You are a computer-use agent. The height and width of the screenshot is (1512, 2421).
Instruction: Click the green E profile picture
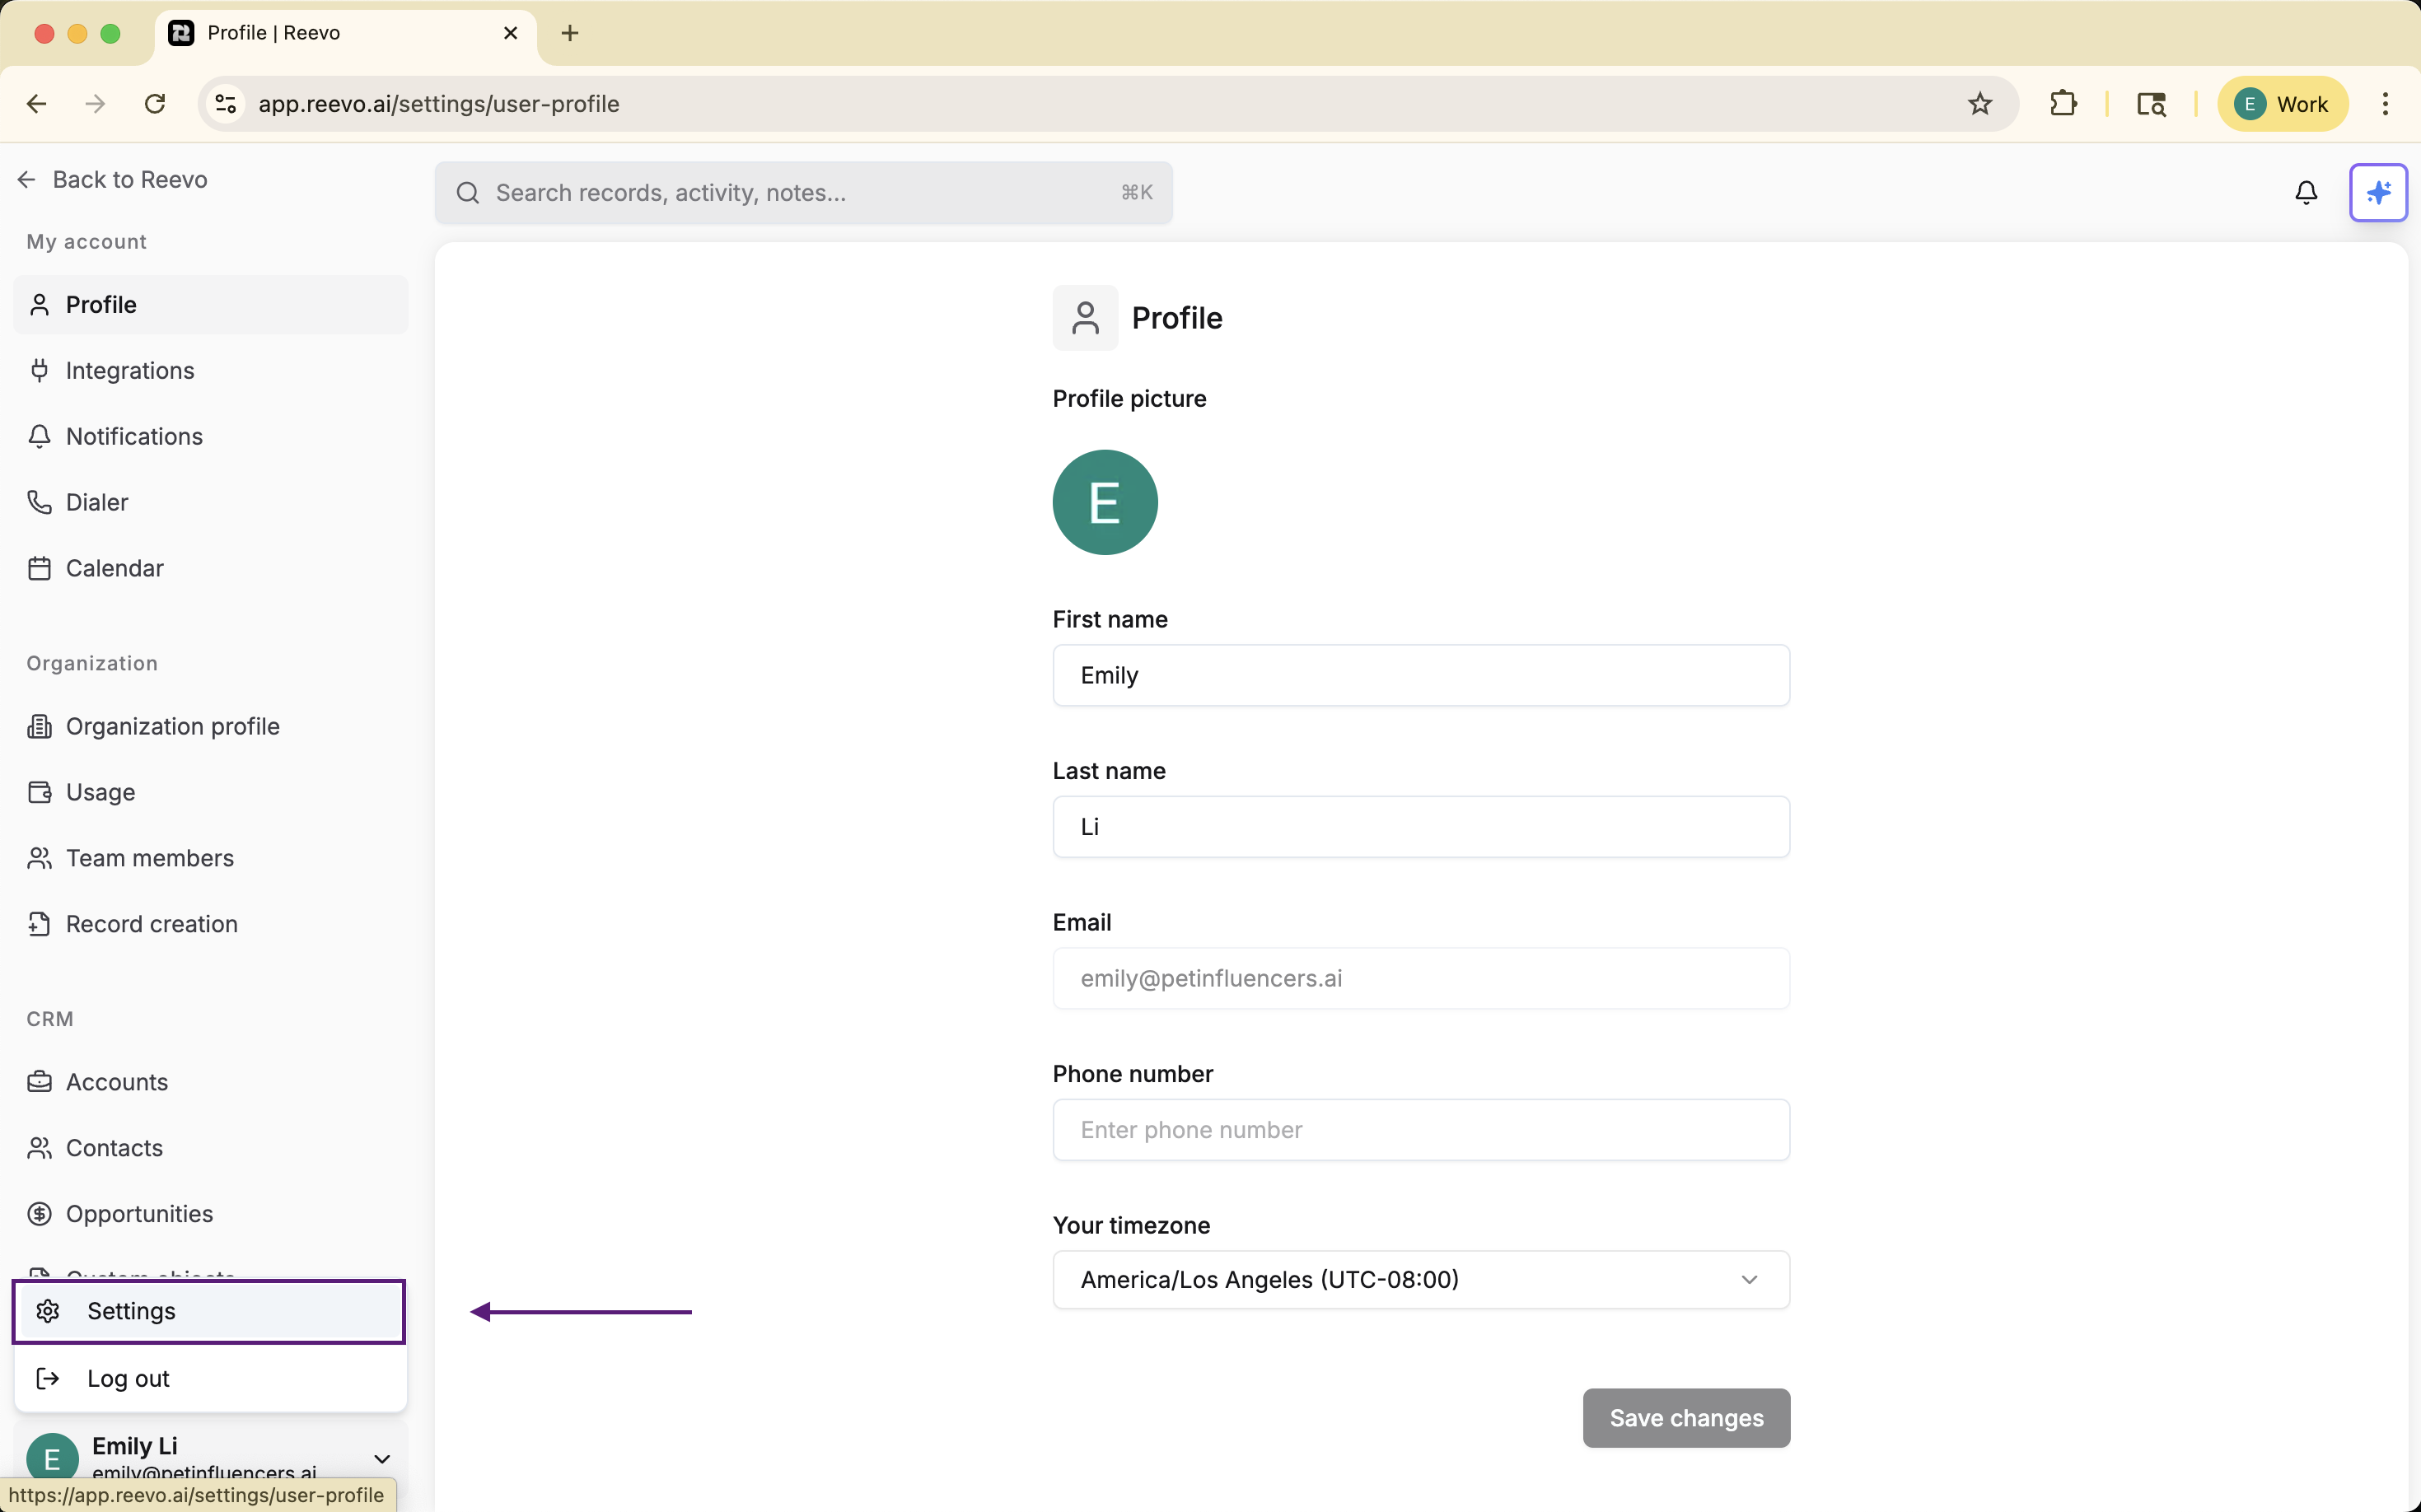1104,502
